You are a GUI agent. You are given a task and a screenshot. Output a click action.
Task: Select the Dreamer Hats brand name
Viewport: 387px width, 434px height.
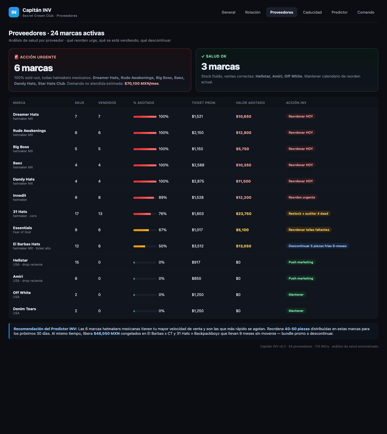point(26,115)
